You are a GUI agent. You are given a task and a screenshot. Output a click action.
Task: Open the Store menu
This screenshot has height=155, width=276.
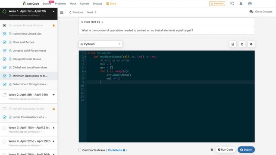click(x=111, y=3)
